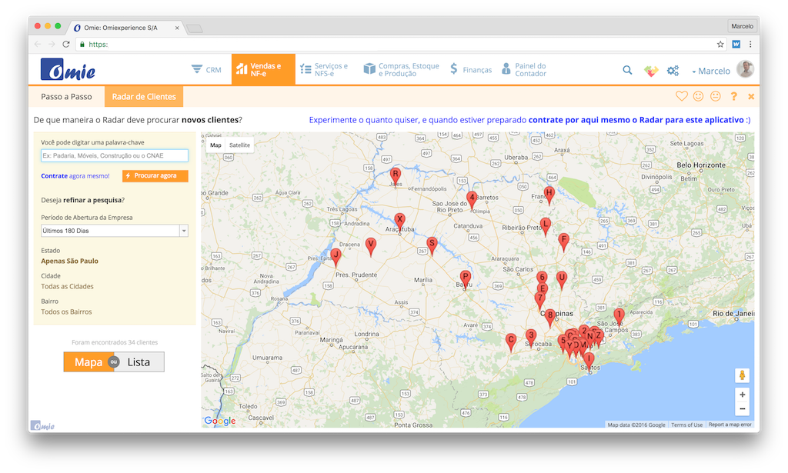Select map pin X at Araçatuba
Screen dimensions: 788x473
399,222
